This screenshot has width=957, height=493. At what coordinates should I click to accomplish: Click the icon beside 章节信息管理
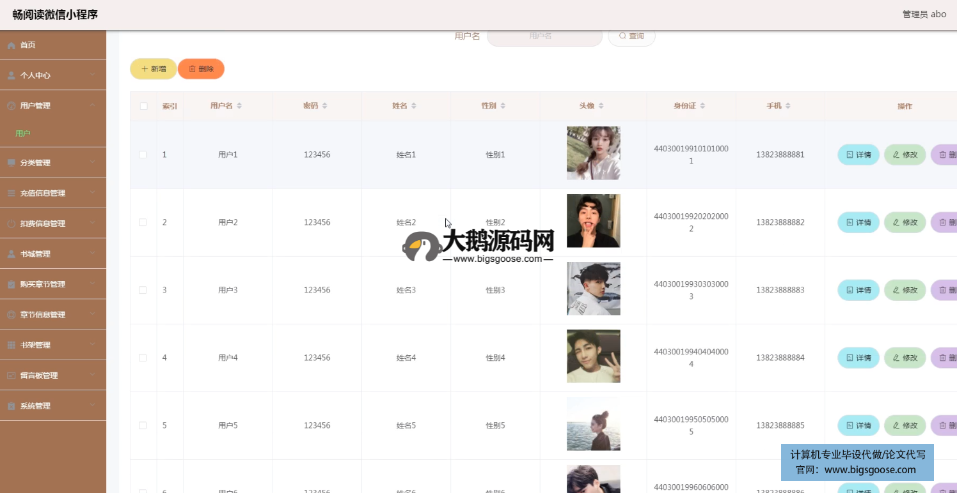[x=12, y=315]
